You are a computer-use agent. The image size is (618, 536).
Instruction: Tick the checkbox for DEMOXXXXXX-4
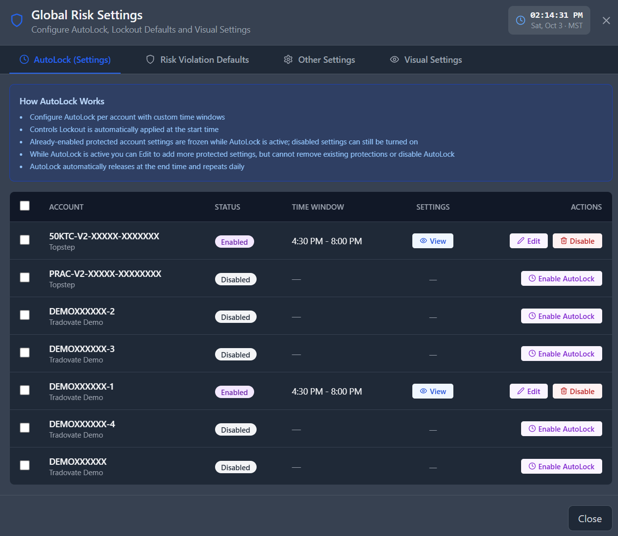25,428
